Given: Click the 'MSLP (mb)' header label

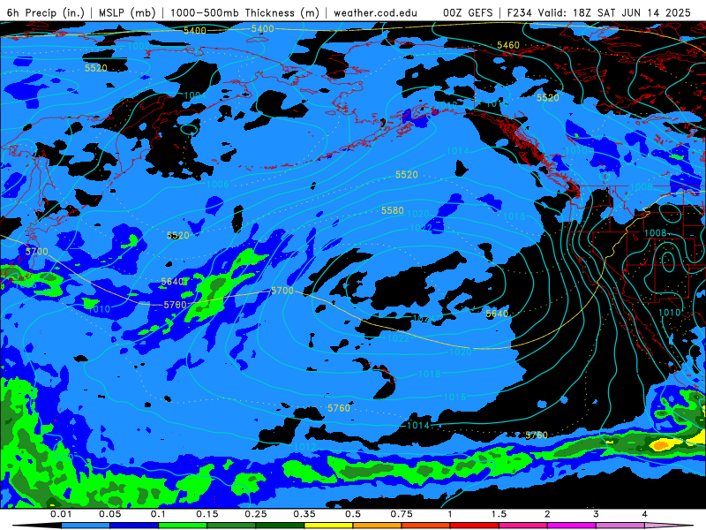Looking at the screenshot, I should 127,12.
